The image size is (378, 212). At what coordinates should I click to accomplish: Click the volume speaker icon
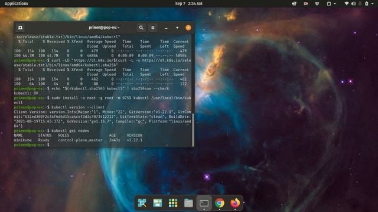(353, 4)
